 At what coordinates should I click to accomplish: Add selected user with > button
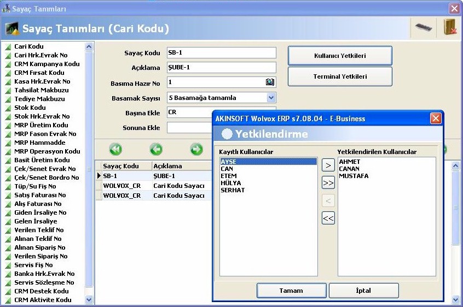click(x=328, y=166)
